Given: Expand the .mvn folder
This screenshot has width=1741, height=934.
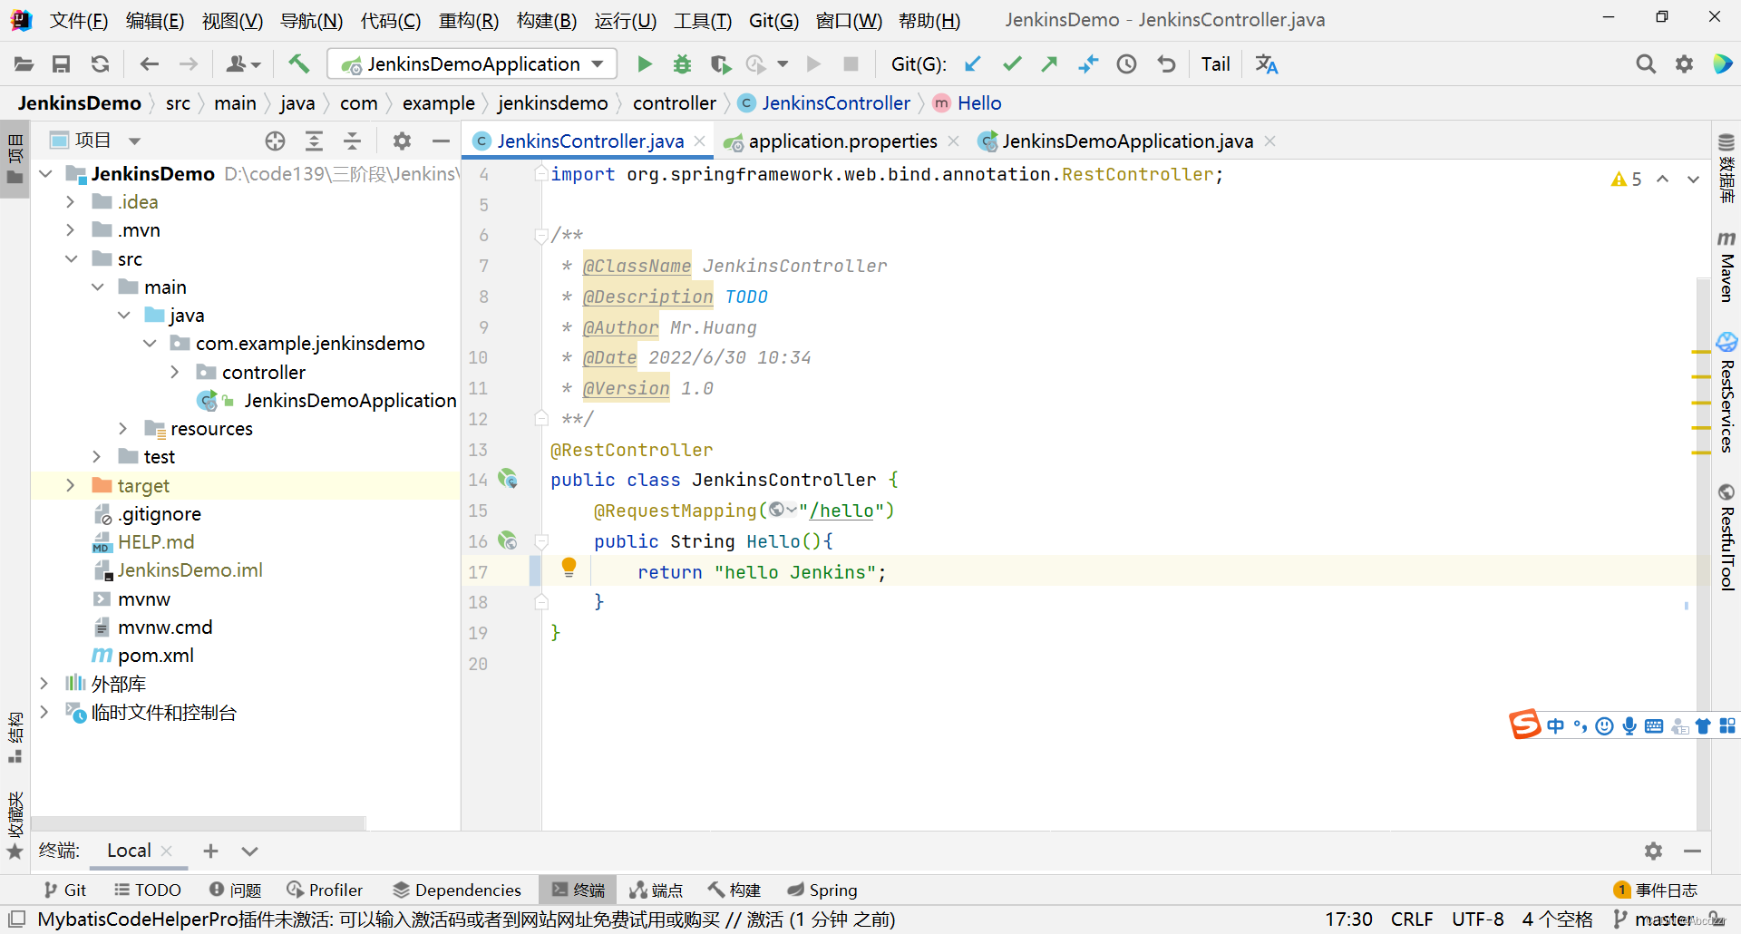Looking at the screenshot, I should (x=70, y=230).
